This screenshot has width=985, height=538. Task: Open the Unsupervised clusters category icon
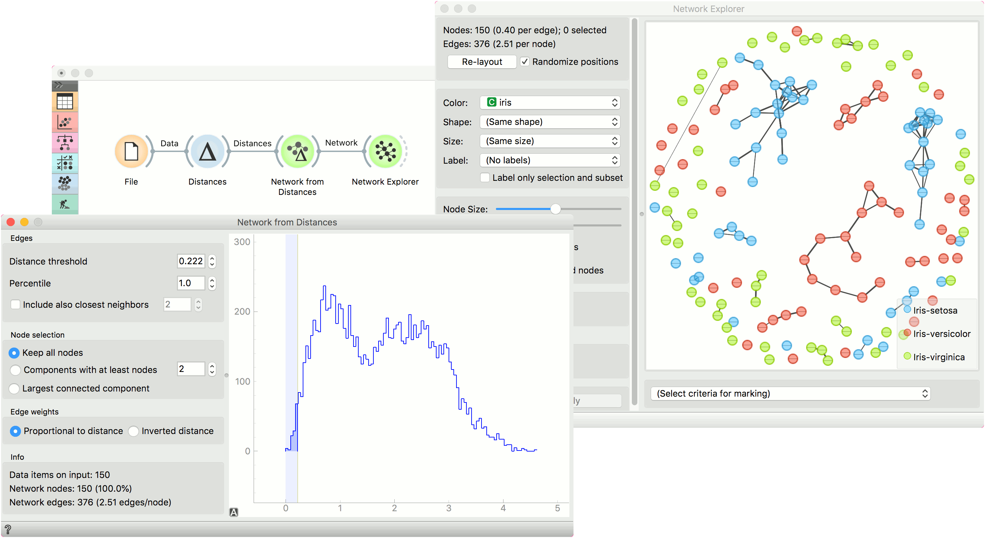(x=65, y=183)
